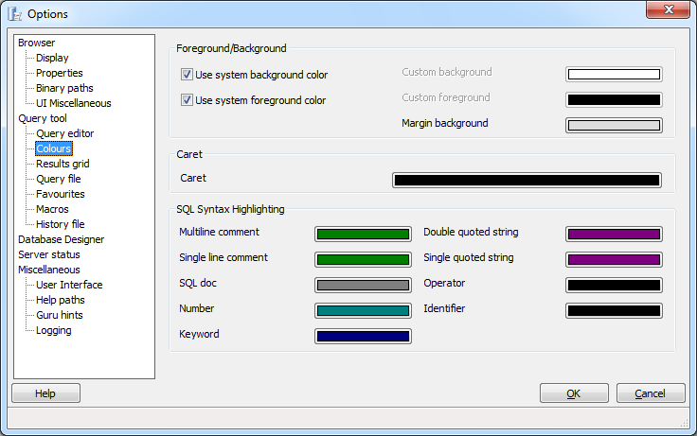This screenshot has width=697, height=436.
Task: Enable Use system background color checkbox
Action: coord(187,75)
